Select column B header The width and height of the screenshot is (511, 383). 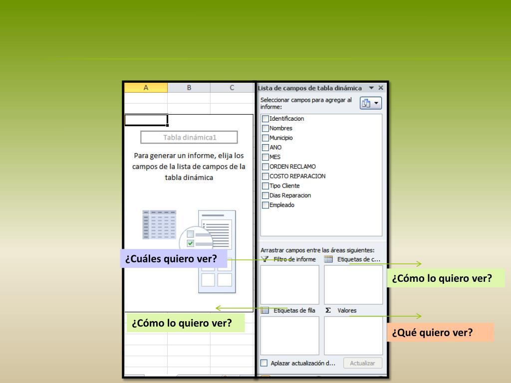coord(189,88)
